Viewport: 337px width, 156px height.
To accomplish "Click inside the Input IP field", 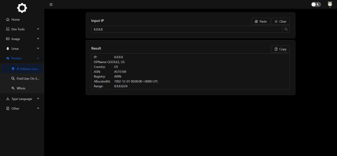I will tap(184, 29).
